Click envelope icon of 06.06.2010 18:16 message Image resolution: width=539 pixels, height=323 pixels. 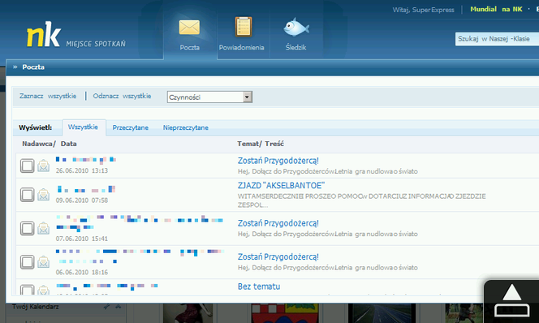[x=43, y=262]
